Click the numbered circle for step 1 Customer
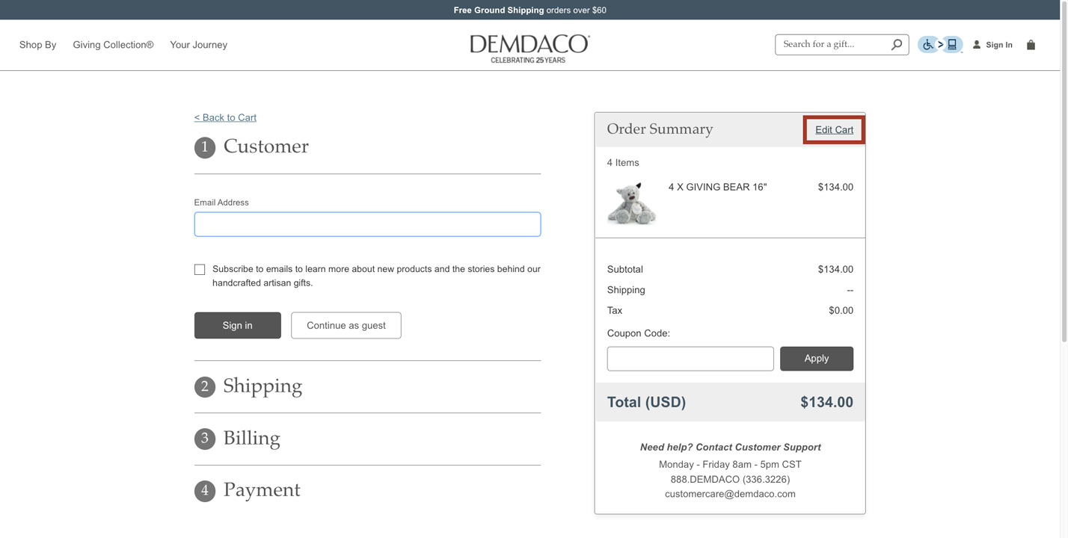The height and width of the screenshot is (538, 1068). (x=204, y=147)
